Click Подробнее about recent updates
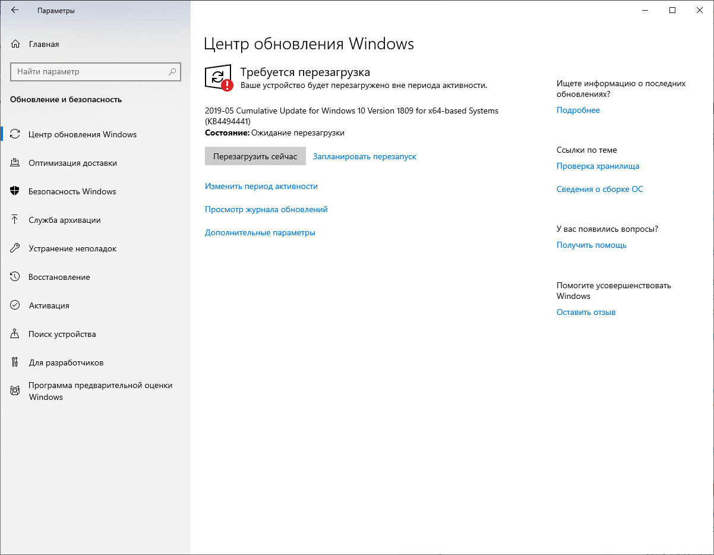This screenshot has width=714, height=555. click(578, 110)
